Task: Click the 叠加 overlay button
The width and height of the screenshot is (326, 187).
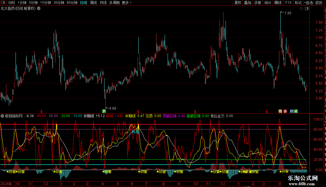Action: point(248,3)
